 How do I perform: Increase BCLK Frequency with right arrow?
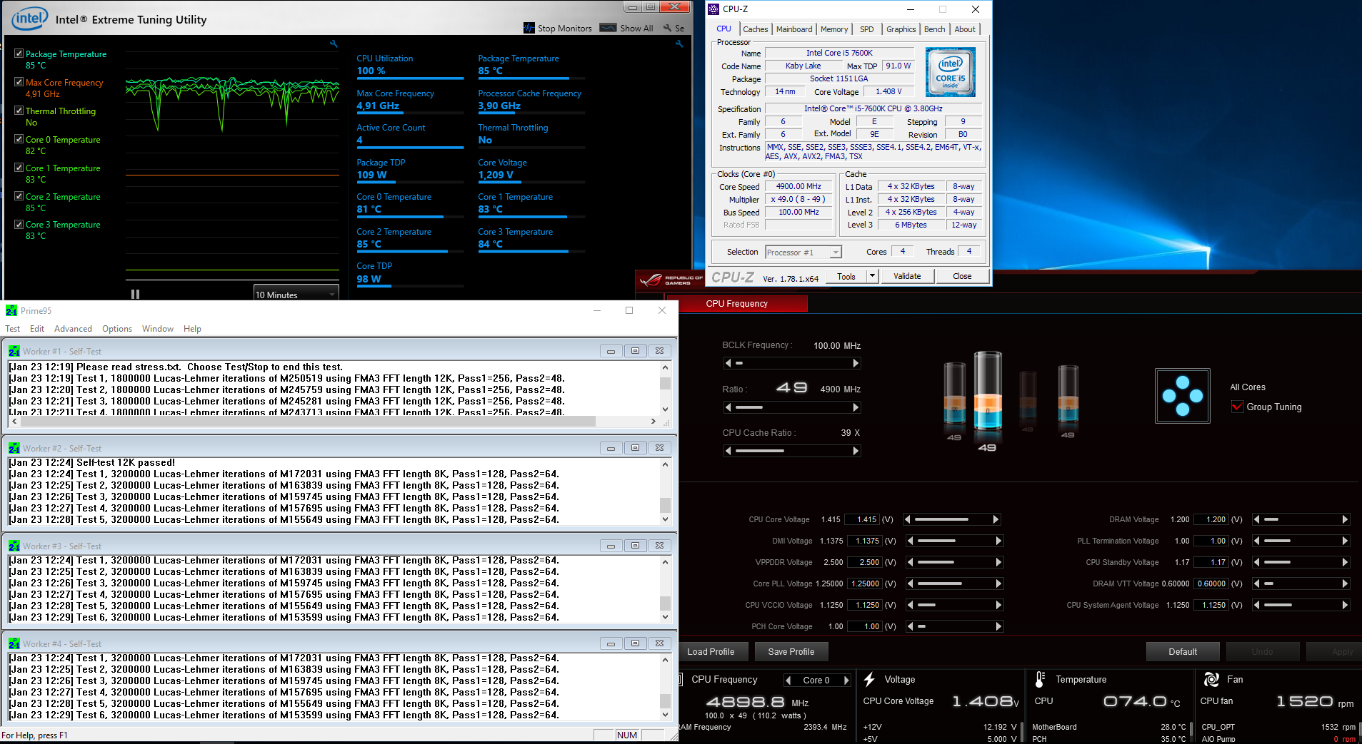(856, 363)
